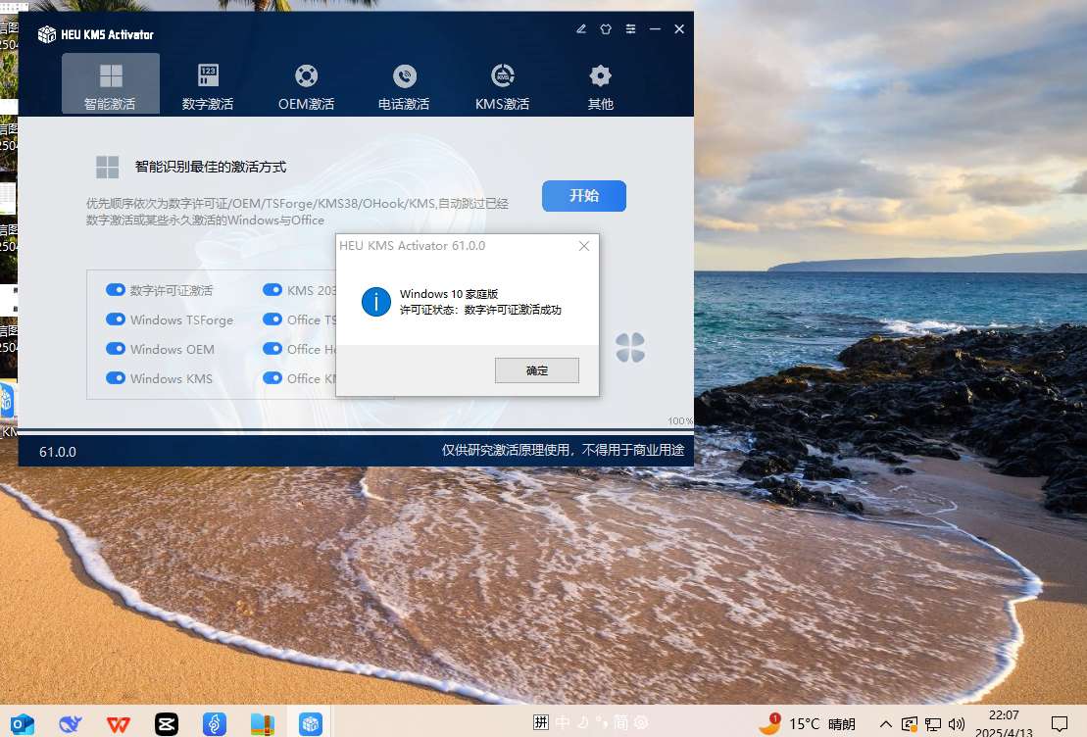Confirm the dialog with 确定

tap(536, 370)
